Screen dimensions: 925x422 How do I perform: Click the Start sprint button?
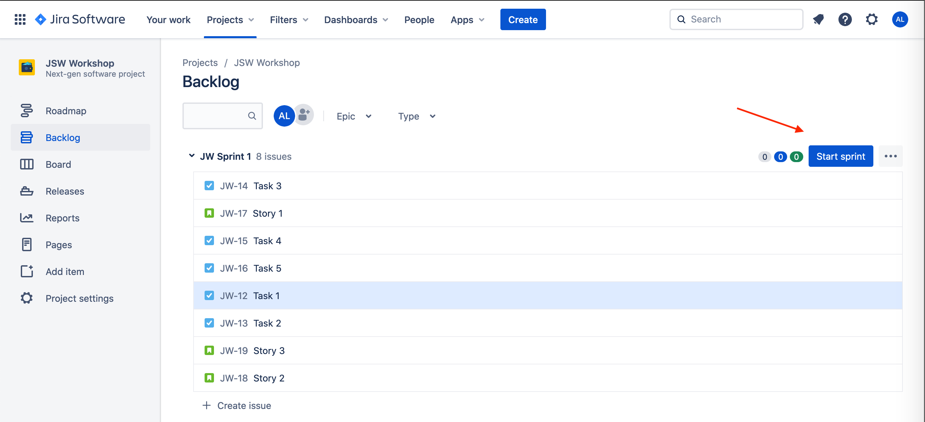click(840, 156)
